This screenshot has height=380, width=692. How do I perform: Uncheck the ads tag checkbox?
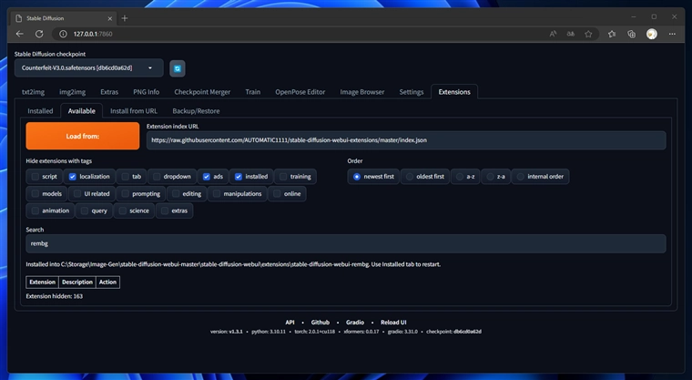206,177
